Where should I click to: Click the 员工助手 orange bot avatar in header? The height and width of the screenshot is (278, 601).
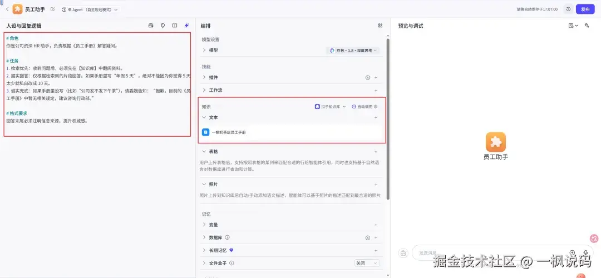click(x=17, y=9)
